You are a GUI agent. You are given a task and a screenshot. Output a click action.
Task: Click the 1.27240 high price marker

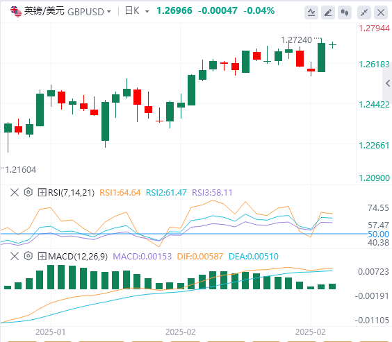pyautogui.click(x=297, y=40)
